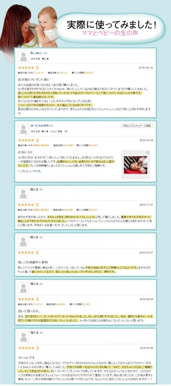171x386 pixels.
Task: Click the magnifier icon above the baby photo
Action: (x=148, y=152)
